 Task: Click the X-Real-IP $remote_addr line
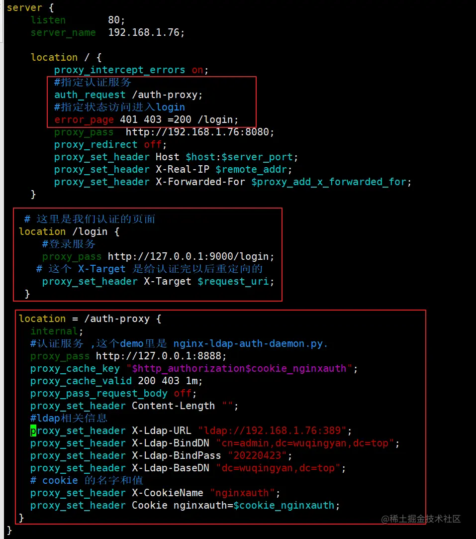coord(173,170)
